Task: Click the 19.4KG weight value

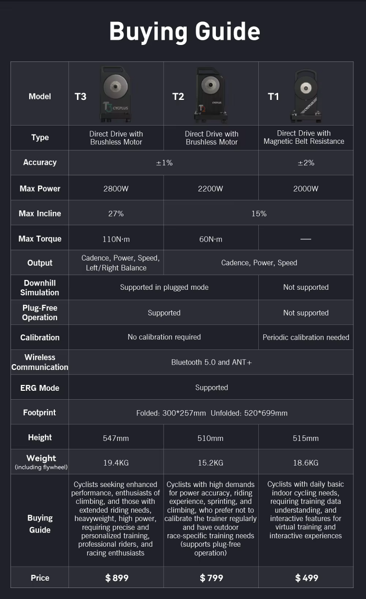Action: pyautogui.click(x=116, y=462)
